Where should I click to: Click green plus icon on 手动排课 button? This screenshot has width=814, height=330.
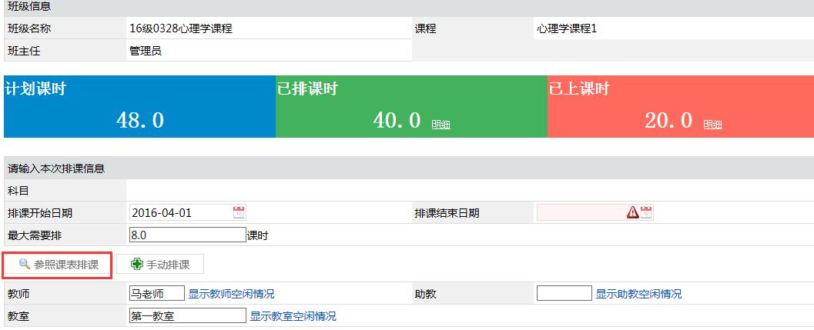(x=137, y=265)
